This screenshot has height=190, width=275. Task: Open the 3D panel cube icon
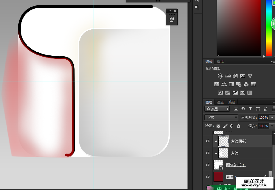pos(172,19)
